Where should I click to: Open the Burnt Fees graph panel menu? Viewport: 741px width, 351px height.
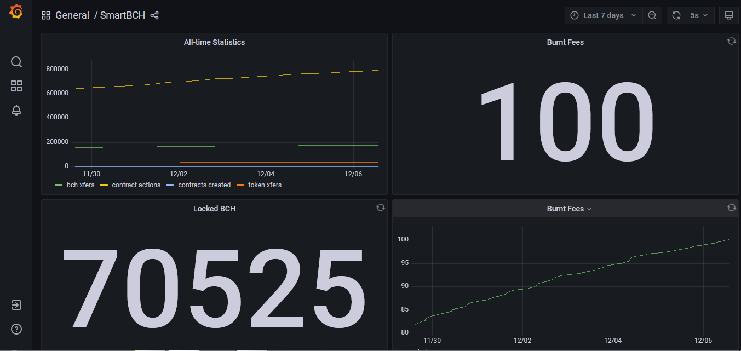coord(569,209)
